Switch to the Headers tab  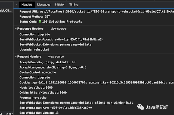point(27,5)
